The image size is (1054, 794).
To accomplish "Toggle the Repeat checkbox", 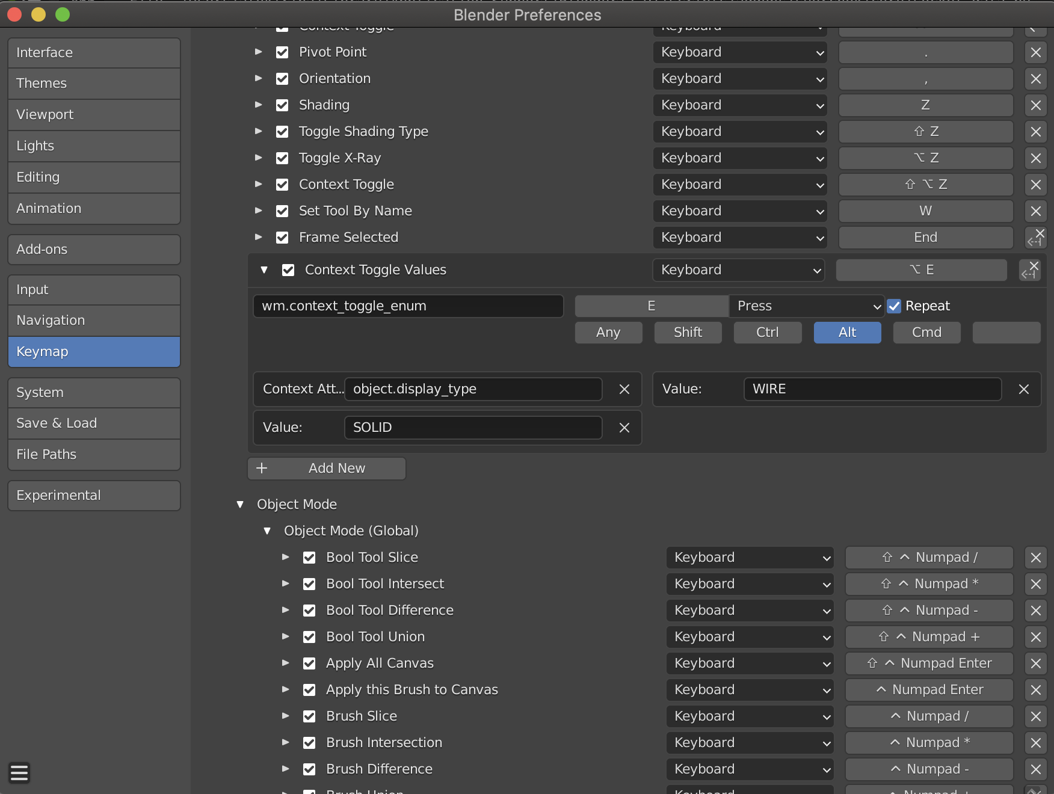I will click(x=895, y=306).
